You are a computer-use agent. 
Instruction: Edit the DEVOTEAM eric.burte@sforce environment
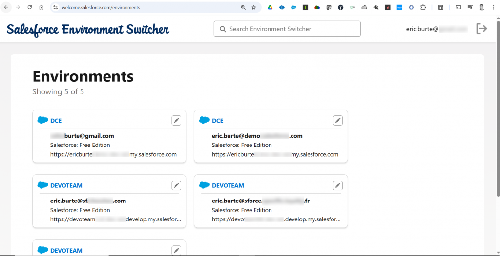coord(338,185)
